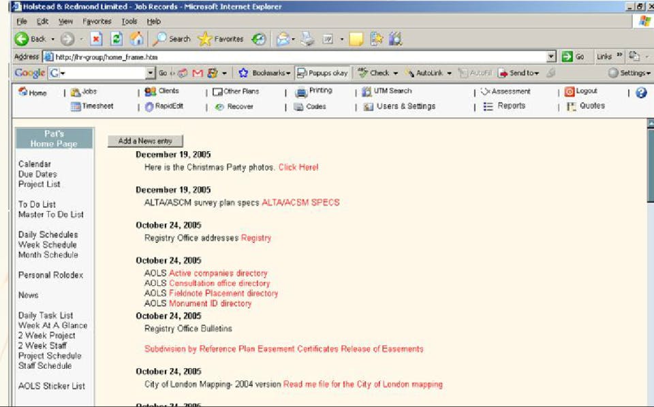Open Read me file for London mapping

click(x=363, y=385)
